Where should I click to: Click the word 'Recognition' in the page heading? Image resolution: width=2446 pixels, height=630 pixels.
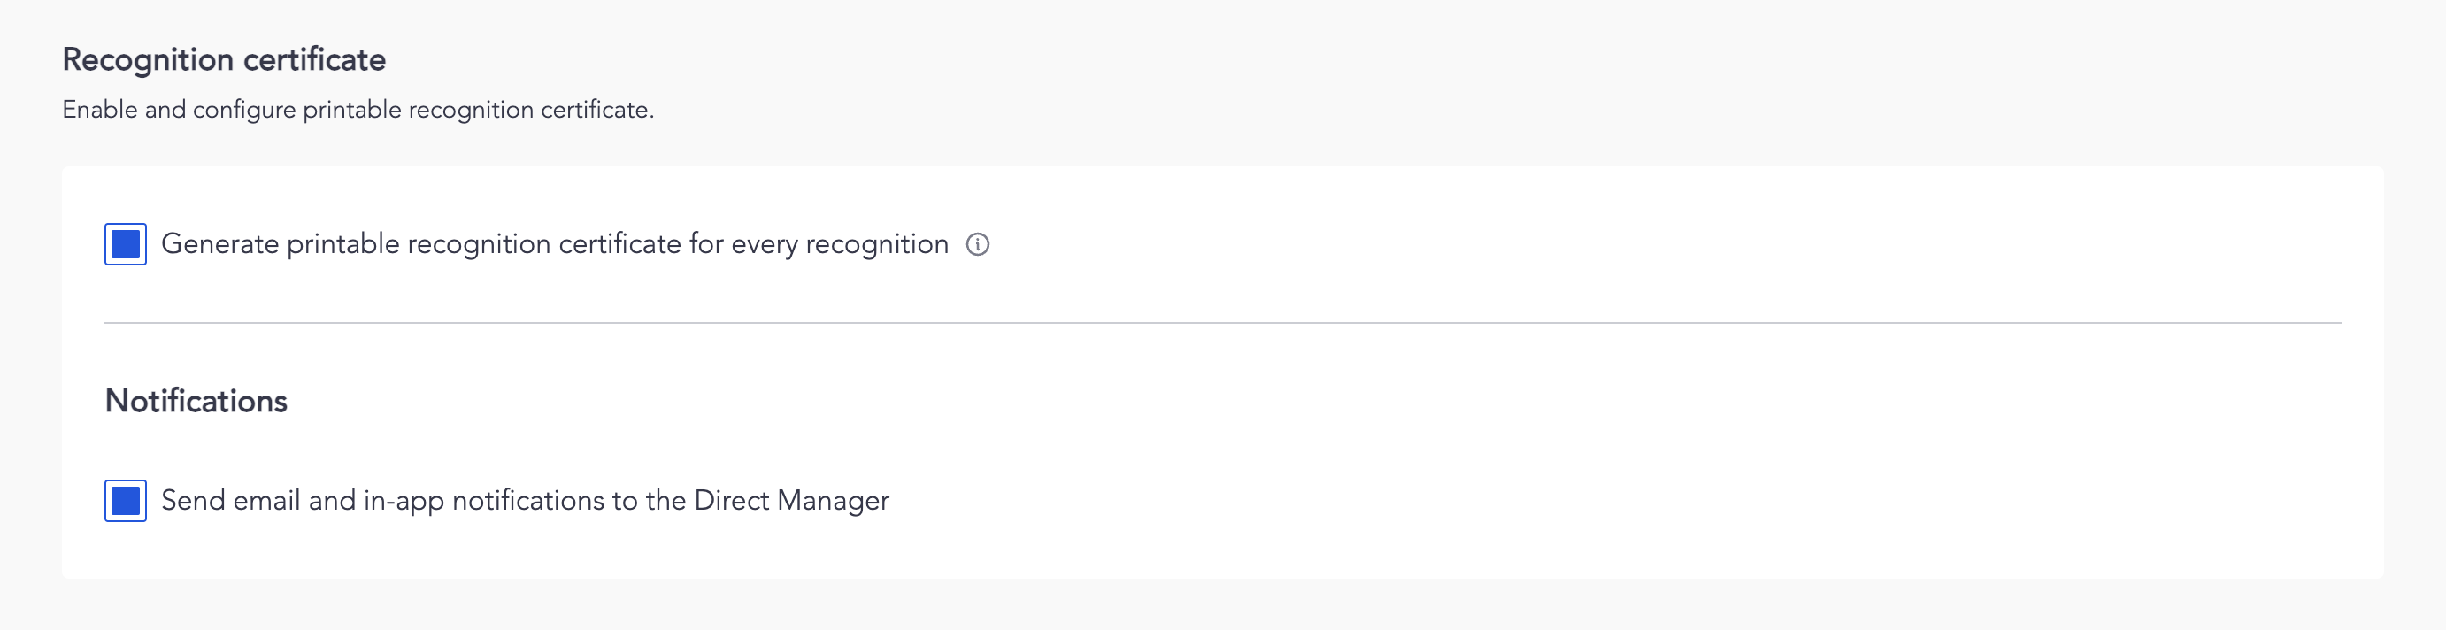tap(147, 60)
